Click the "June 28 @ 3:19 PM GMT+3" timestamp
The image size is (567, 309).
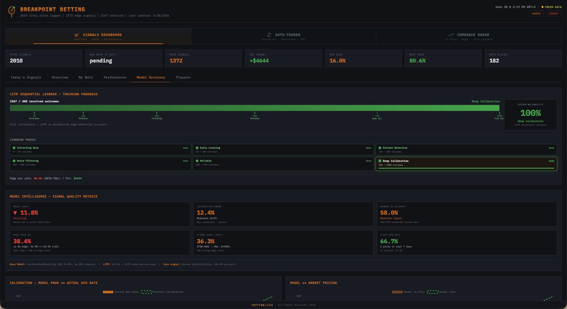(515, 7)
